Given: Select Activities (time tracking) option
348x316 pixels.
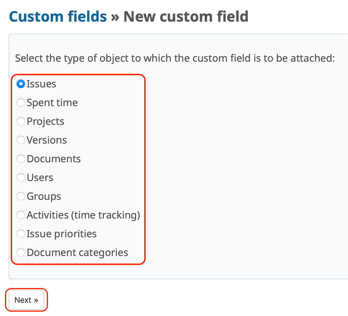Looking at the screenshot, I should coord(21,215).
